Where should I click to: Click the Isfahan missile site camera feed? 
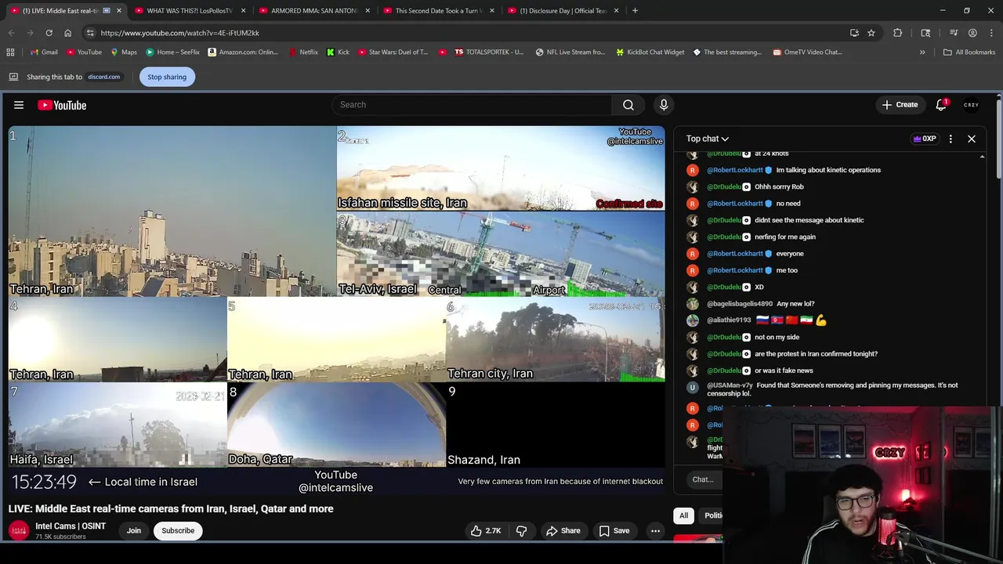point(501,168)
